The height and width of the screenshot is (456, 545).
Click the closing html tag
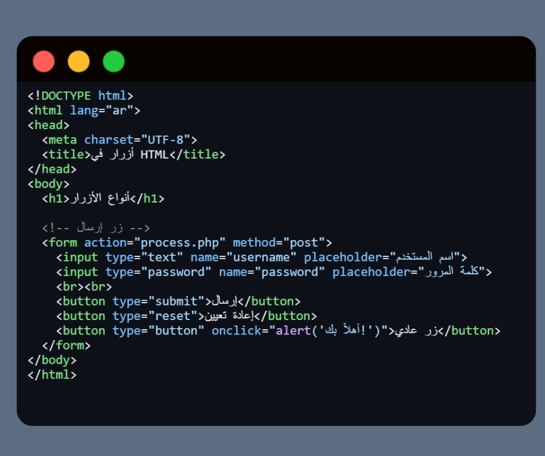click(52, 374)
